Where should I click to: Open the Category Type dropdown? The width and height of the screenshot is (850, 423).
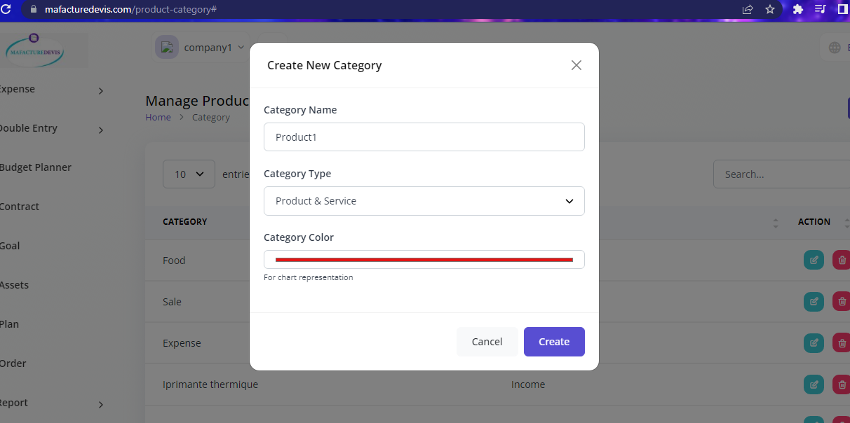(424, 201)
